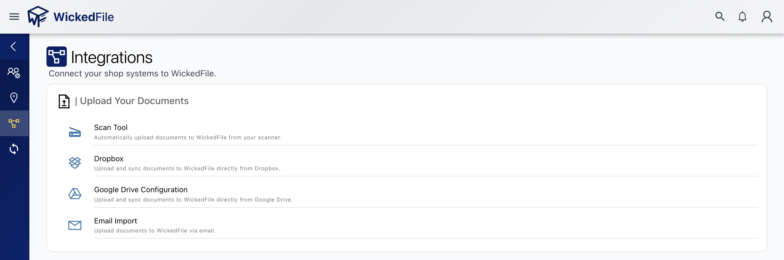784x260 pixels.
Task: Open the search icon in the top bar
Action: pos(720,17)
